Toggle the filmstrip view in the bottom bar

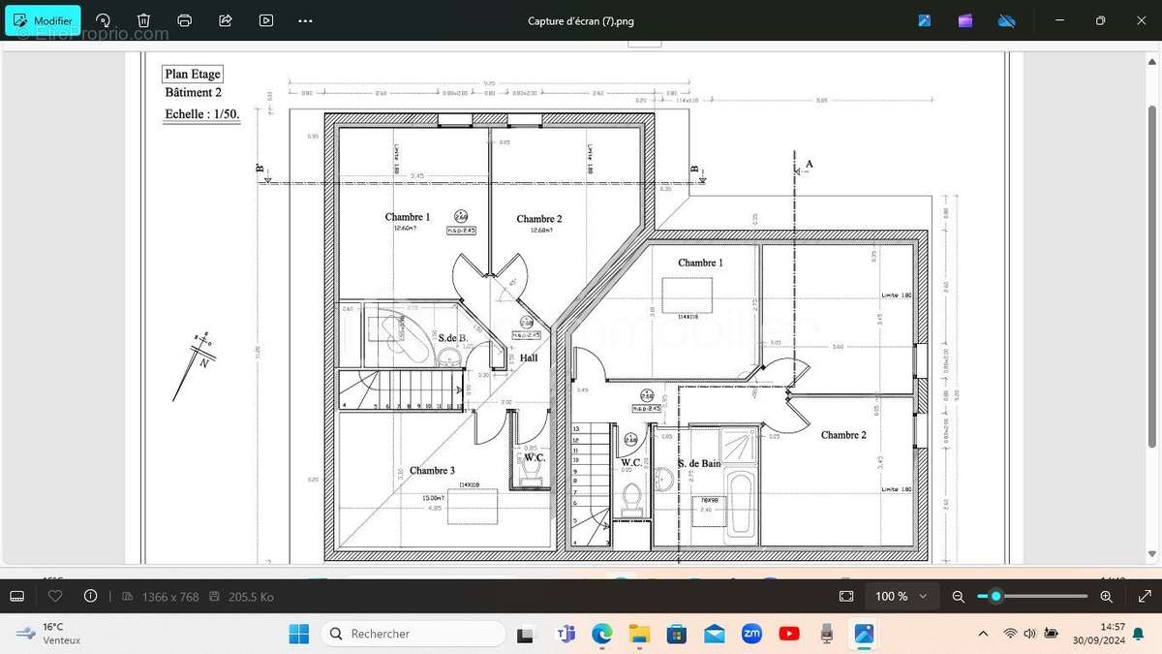click(17, 596)
